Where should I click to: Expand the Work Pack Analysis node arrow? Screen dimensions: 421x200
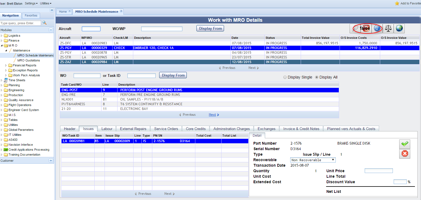coord(6,75)
